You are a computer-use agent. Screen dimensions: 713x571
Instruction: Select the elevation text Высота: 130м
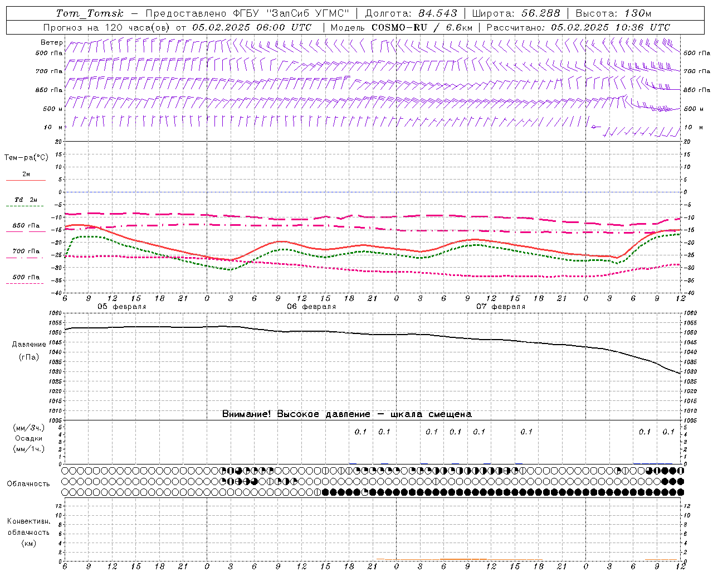613,13
